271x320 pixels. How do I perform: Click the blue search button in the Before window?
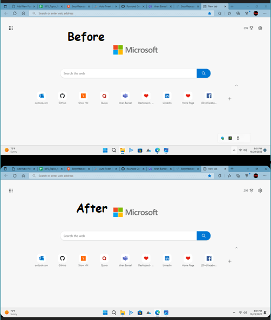coord(204,73)
